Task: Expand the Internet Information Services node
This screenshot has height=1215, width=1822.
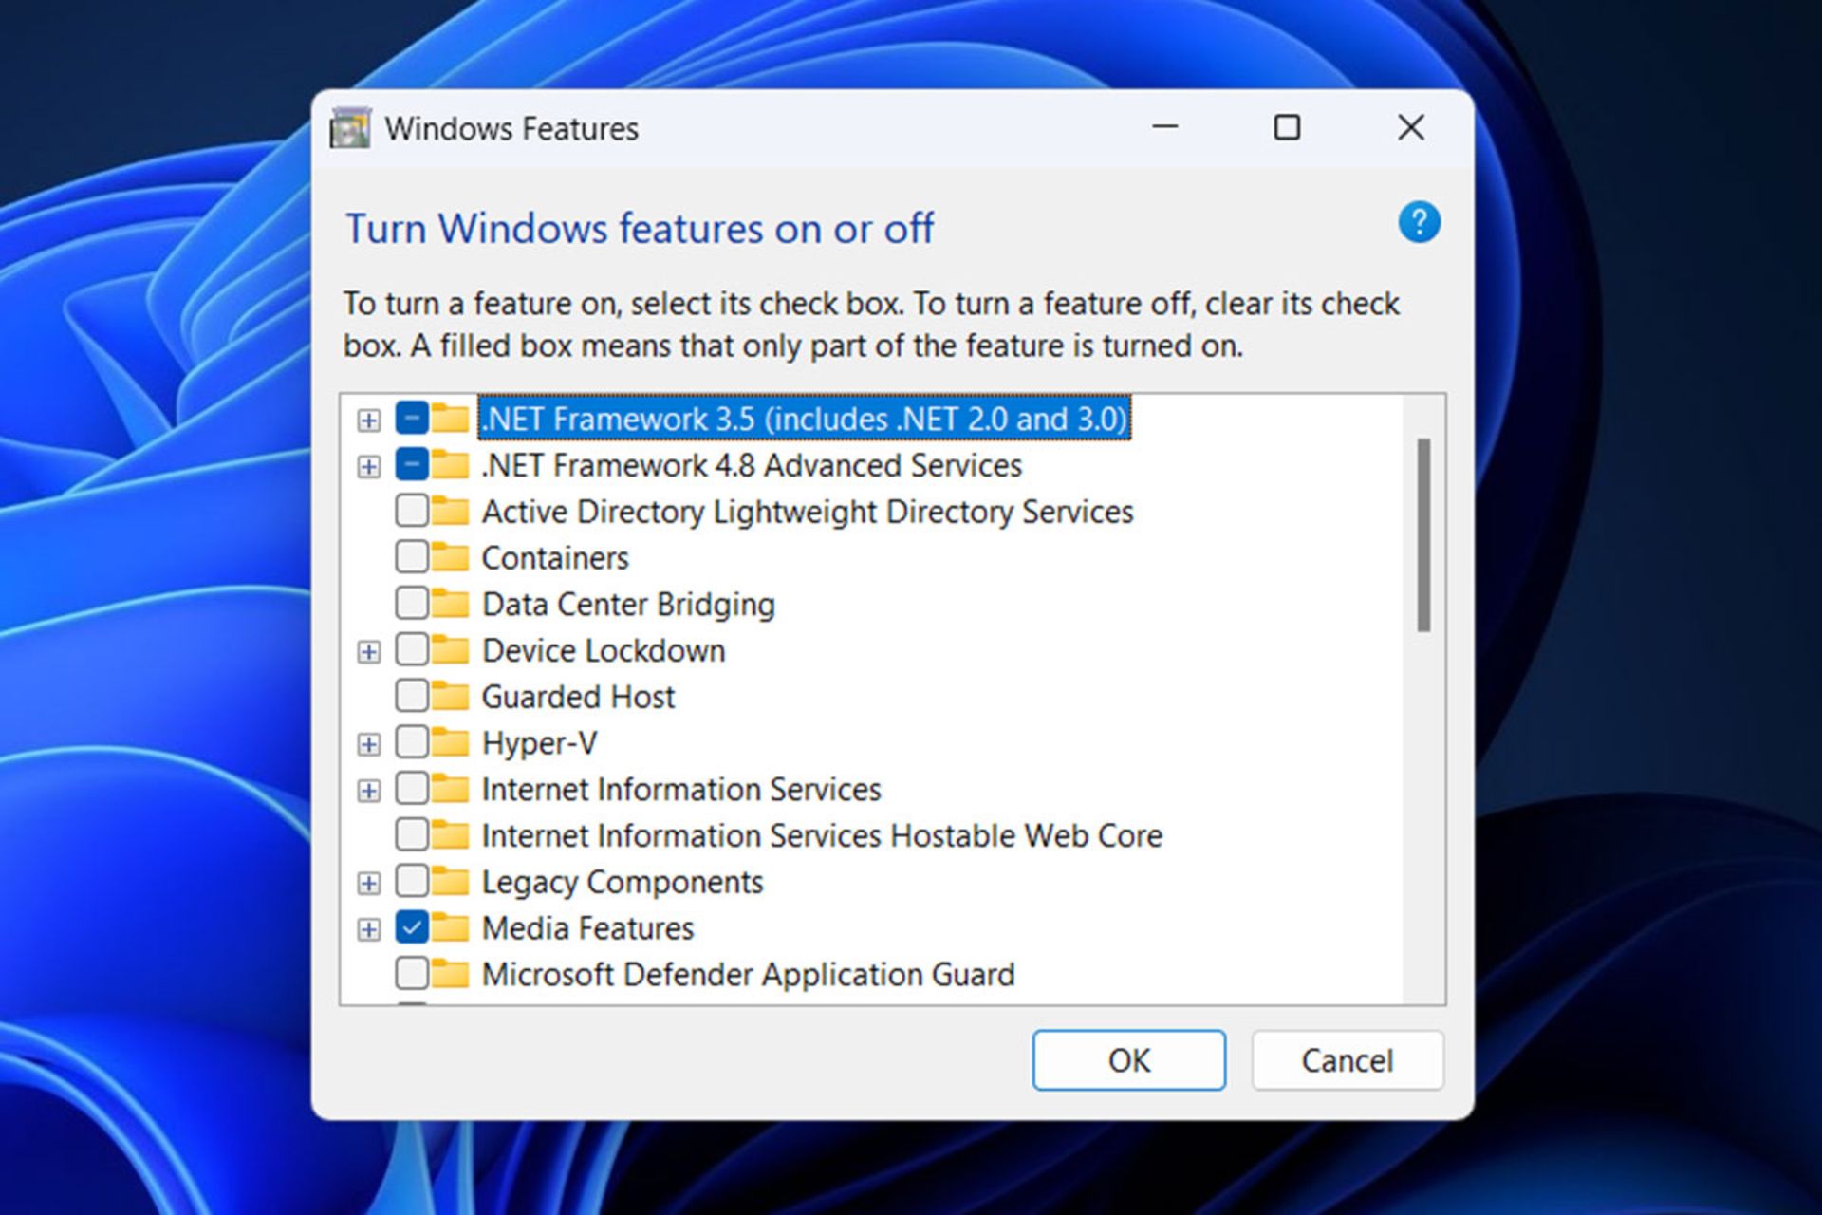Action: tap(369, 790)
